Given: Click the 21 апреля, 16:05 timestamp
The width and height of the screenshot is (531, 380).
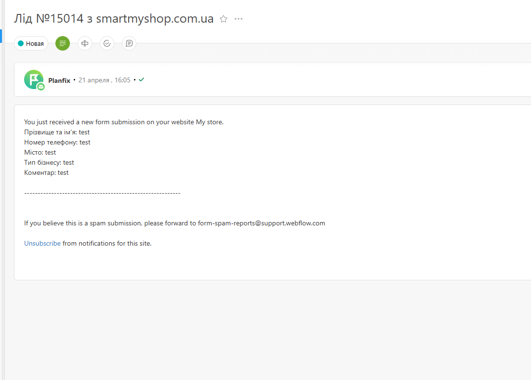Looking at the screenshot, I should [105, 80].
